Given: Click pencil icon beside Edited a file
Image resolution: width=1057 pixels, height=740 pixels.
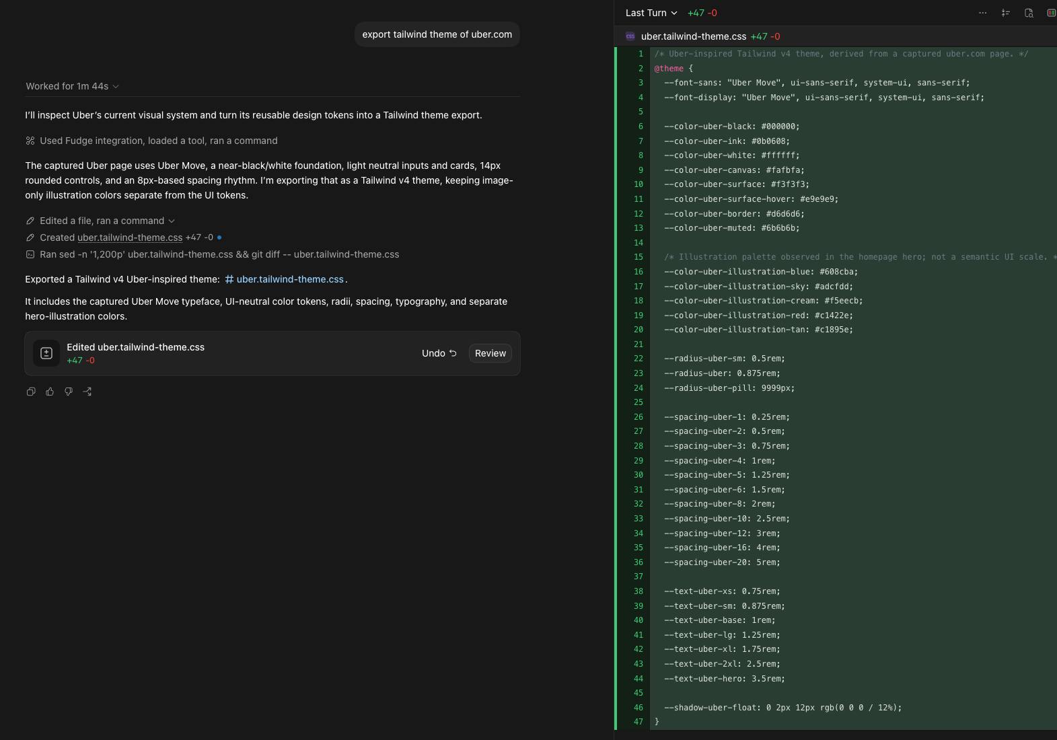Looking at the screenshot, I should pos(30,221).
